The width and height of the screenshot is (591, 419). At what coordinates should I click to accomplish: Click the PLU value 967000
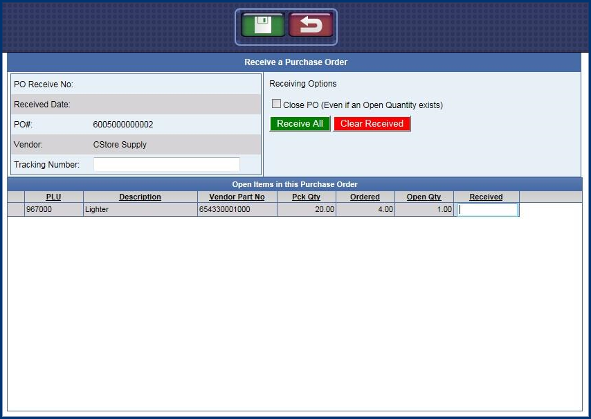tap(39, 209)
